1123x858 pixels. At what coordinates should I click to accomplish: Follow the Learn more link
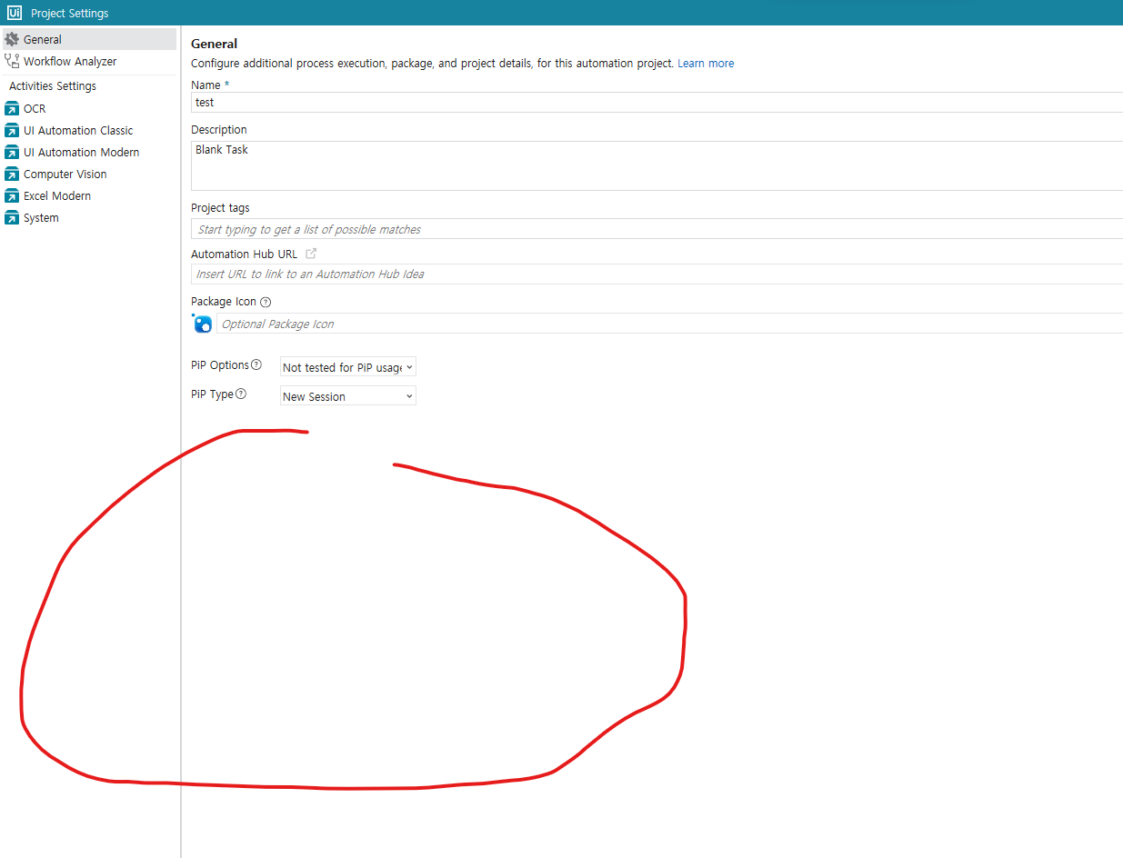(x=706, y=64)
